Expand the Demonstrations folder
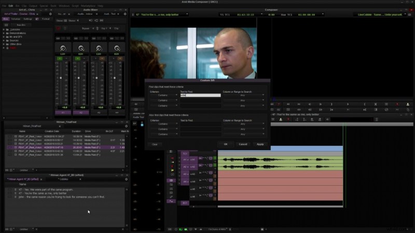The width and height of the screenshot is (415, 233). tap(4, 33)
